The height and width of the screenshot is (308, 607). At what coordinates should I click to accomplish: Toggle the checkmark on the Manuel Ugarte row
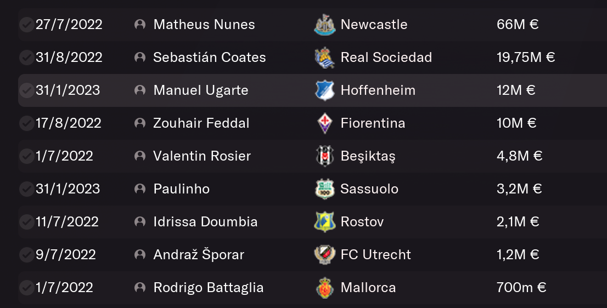pos(26,90)
